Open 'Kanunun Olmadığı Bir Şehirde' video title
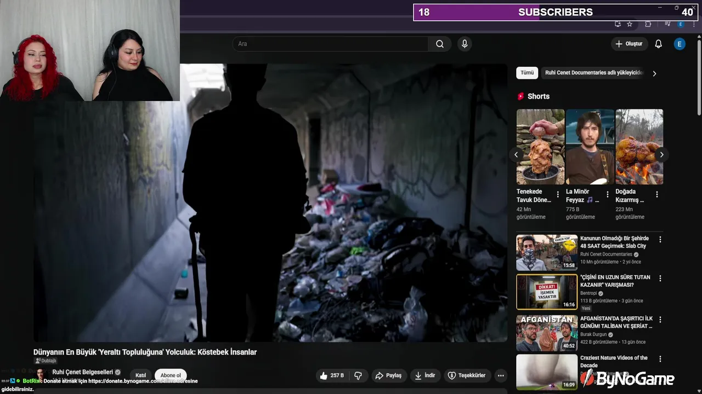Image resolution: width=702 pixels, height=394 pixels. [615, 242]
